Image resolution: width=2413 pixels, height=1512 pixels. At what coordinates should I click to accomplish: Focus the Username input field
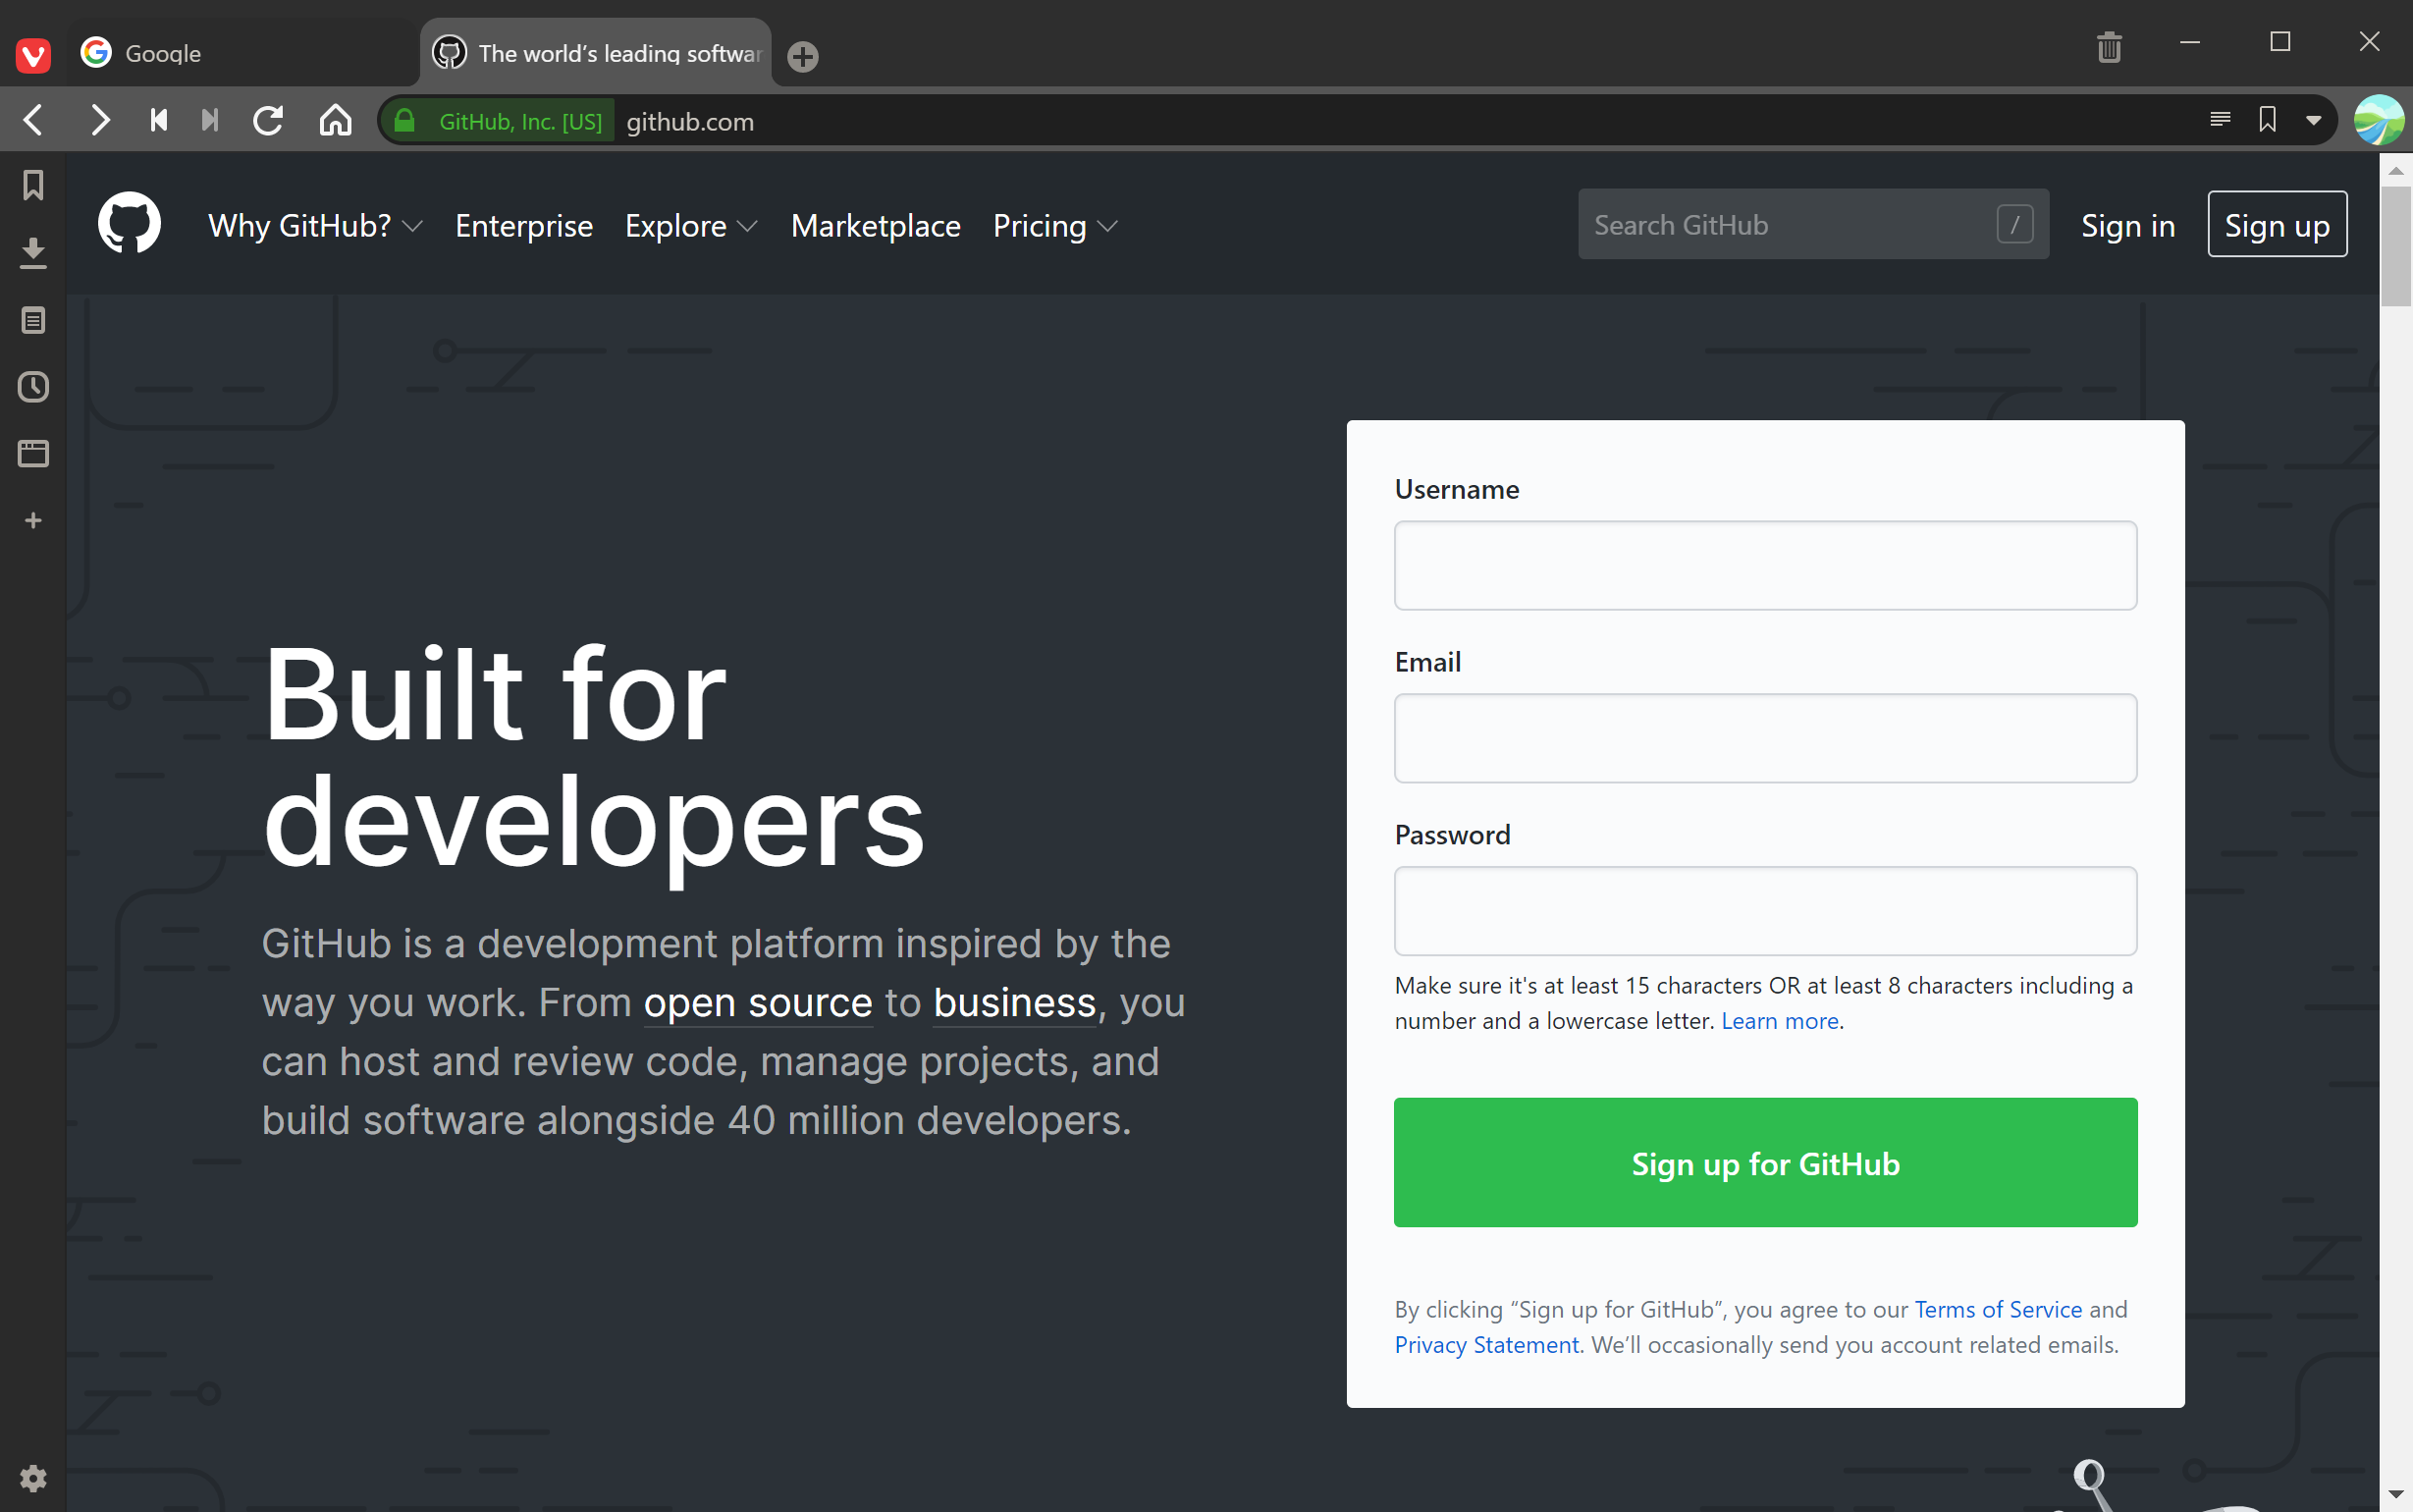coord(1764,565)
